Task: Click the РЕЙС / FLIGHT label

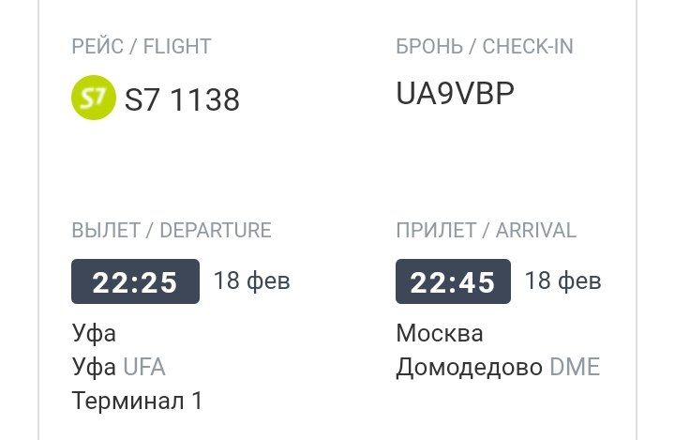Action: (x=142, y=47)
